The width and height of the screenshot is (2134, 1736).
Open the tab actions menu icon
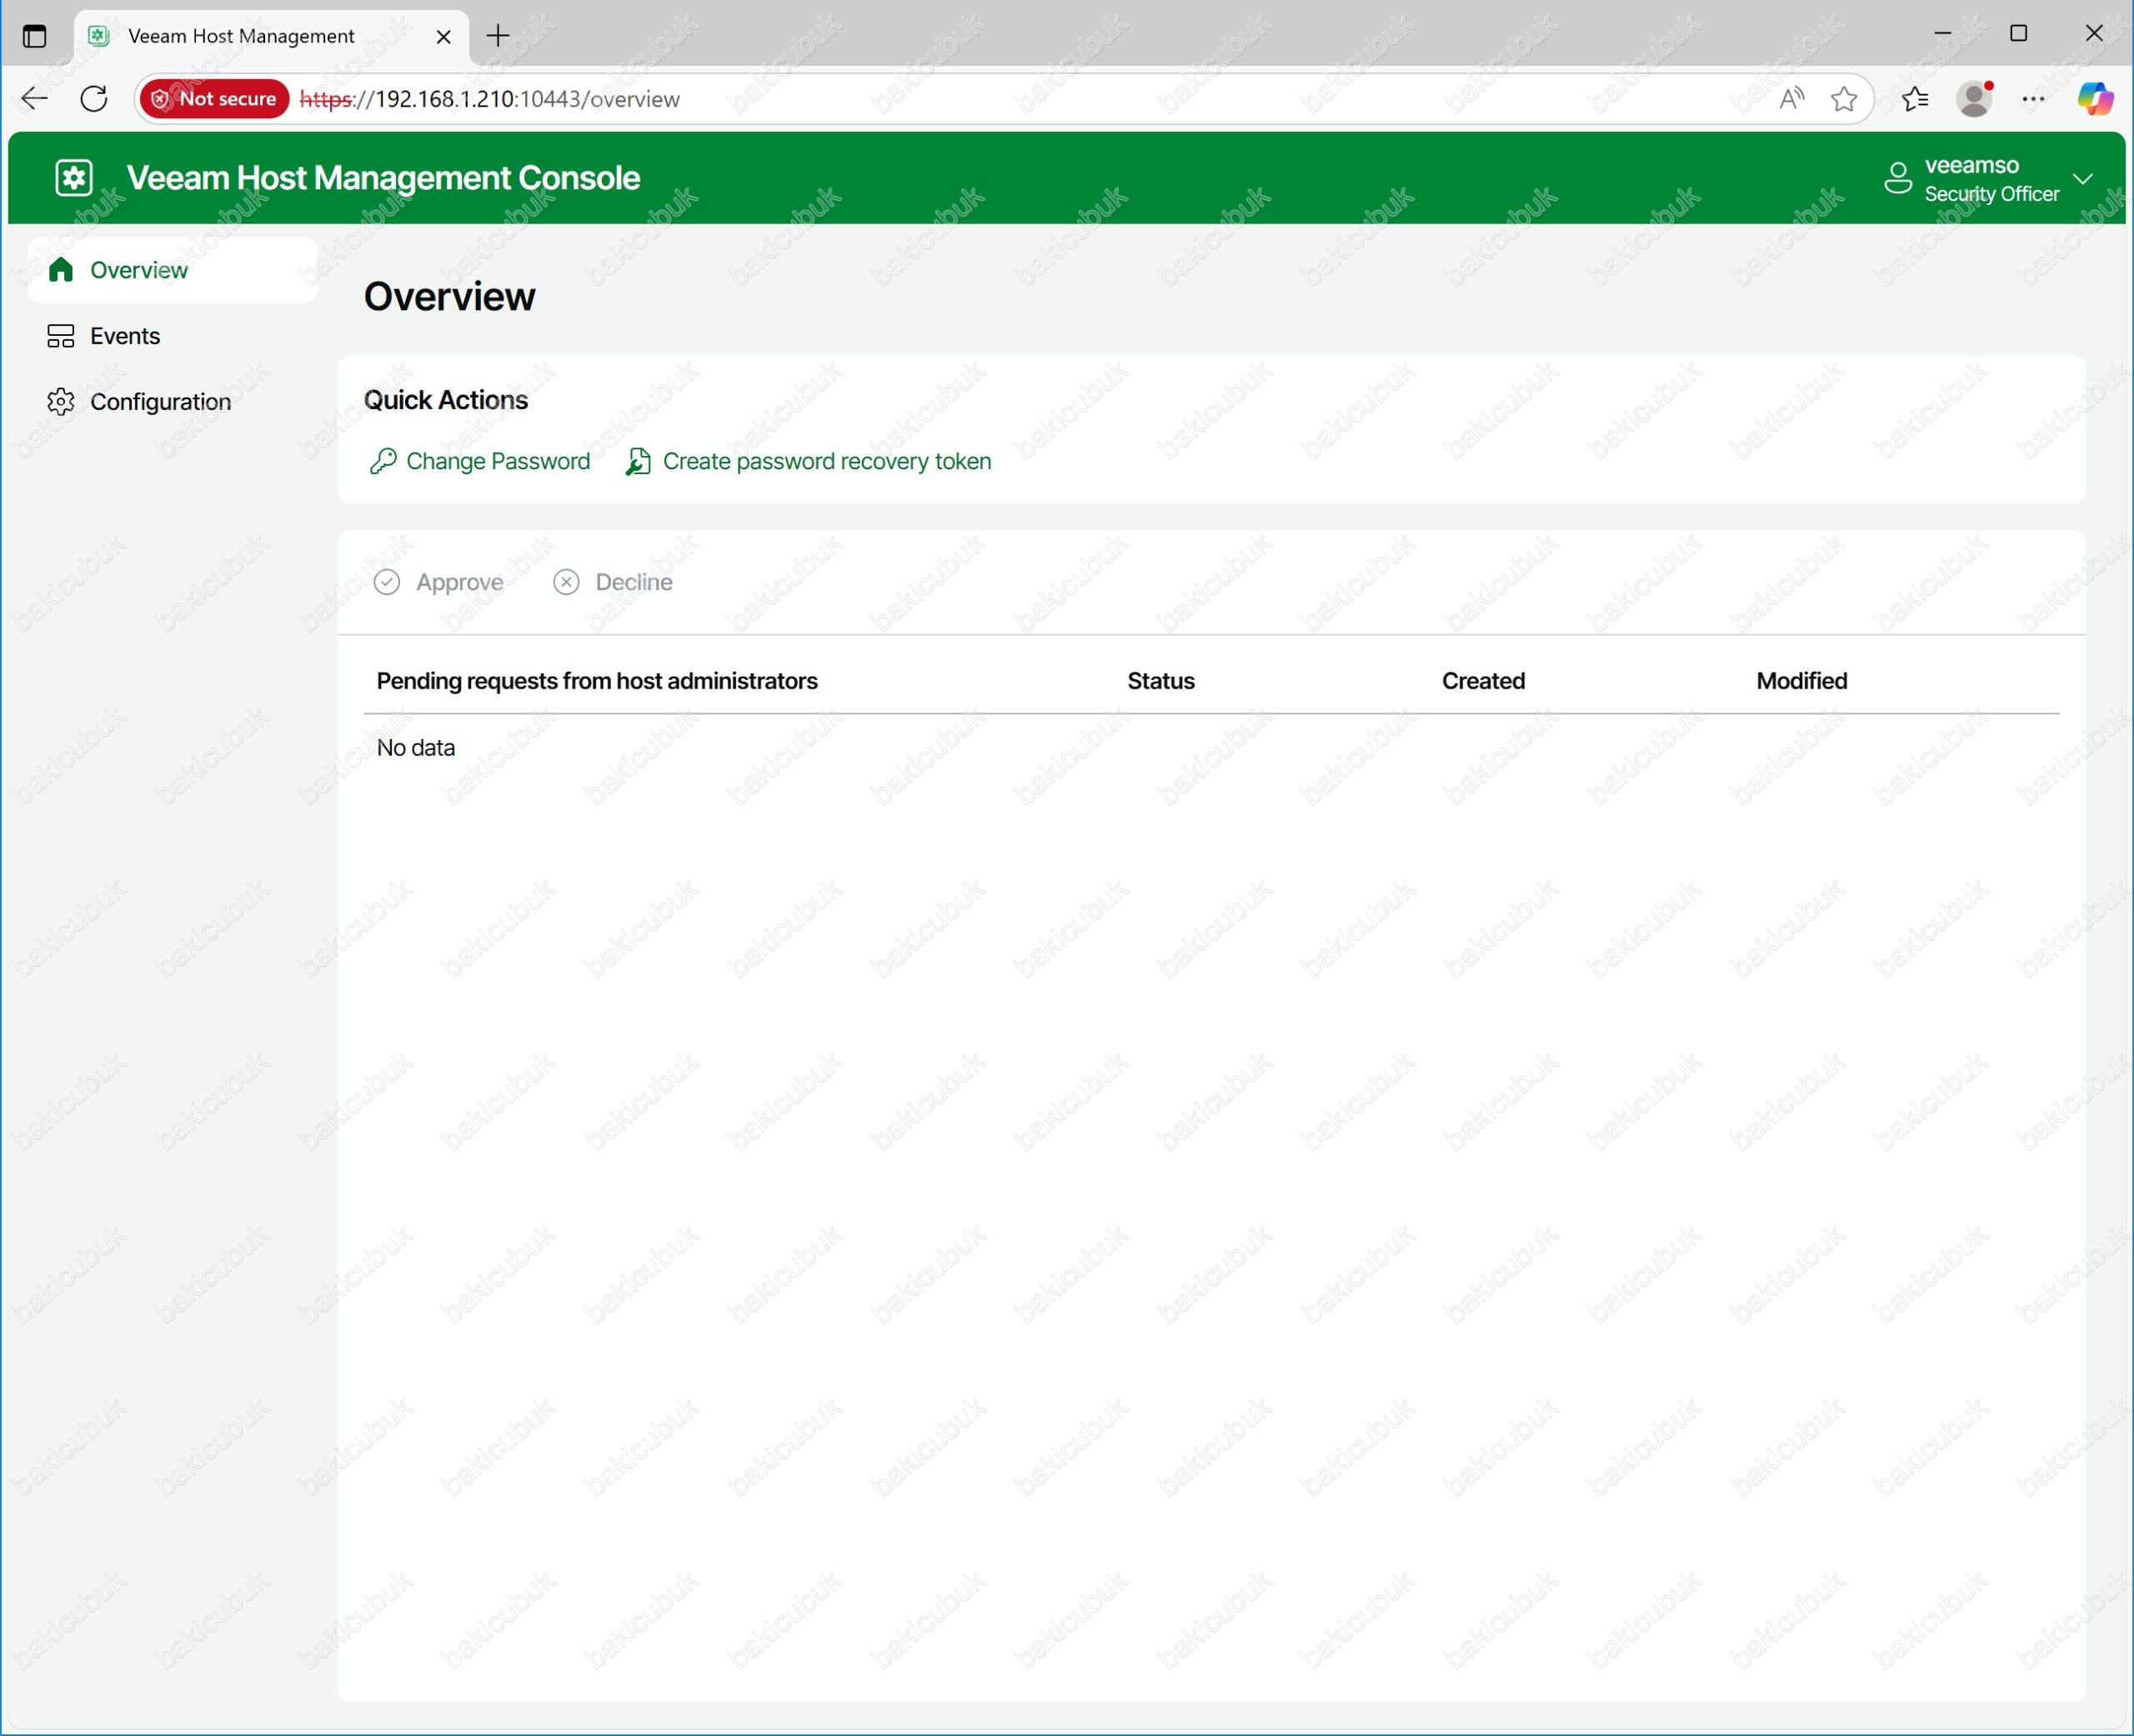pyautogui.click(x=35, y=36)
